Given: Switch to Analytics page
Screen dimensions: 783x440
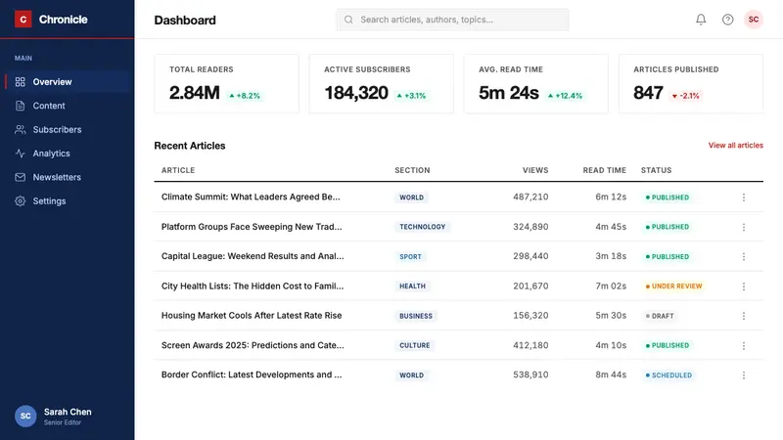Looking at the screenshot, I should click(68, 154).
